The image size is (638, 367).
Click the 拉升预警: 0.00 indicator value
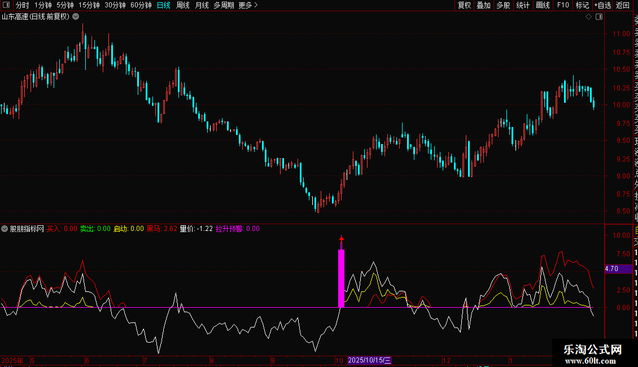238,229
